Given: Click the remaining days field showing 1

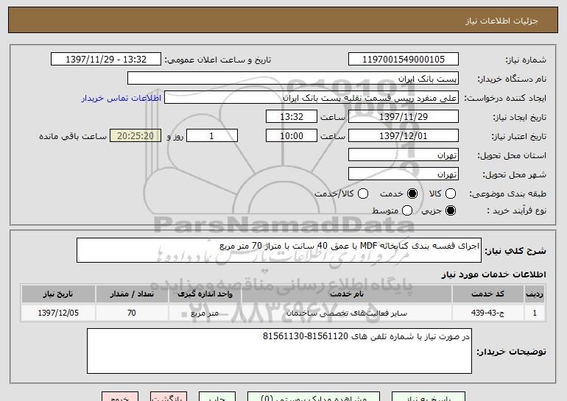Looking at the screenshot, I should click(212, 136).
